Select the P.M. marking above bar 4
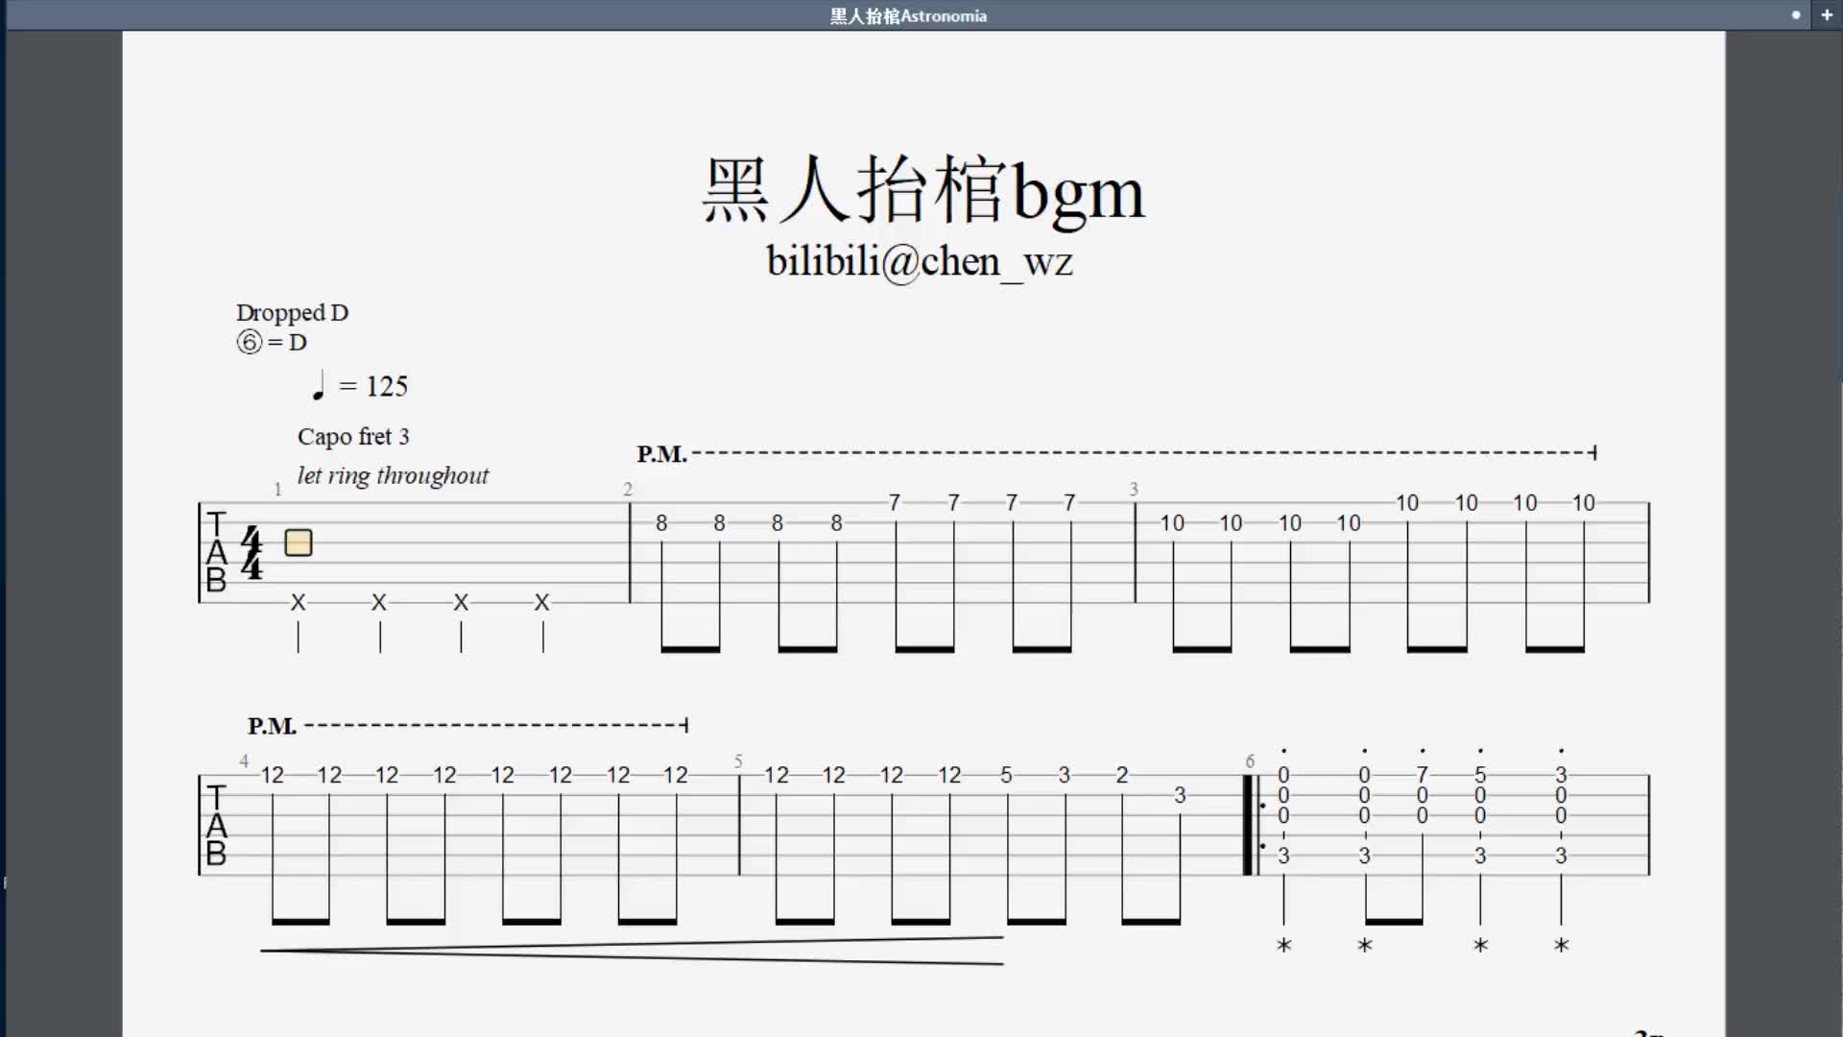Viewport: 1843px width, 1037px height. [272, 726]
